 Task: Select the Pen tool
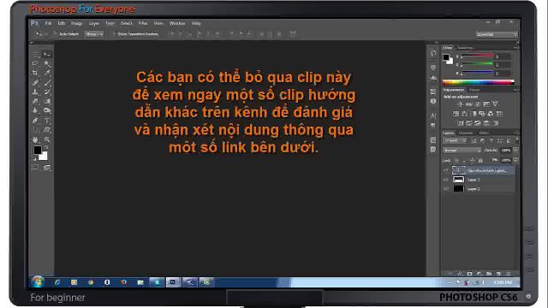[x=35, y=121]
